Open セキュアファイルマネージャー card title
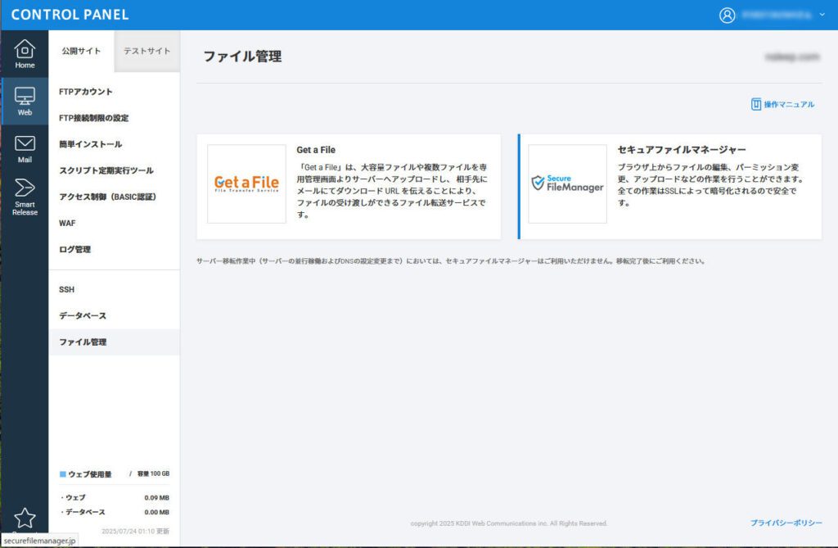The height and width of the screenshot is (548, 838). 682,150
